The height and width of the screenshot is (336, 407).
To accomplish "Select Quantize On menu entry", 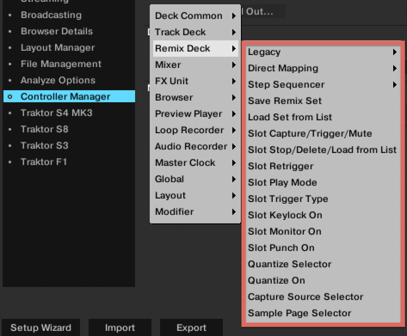I will click(276, 281).
